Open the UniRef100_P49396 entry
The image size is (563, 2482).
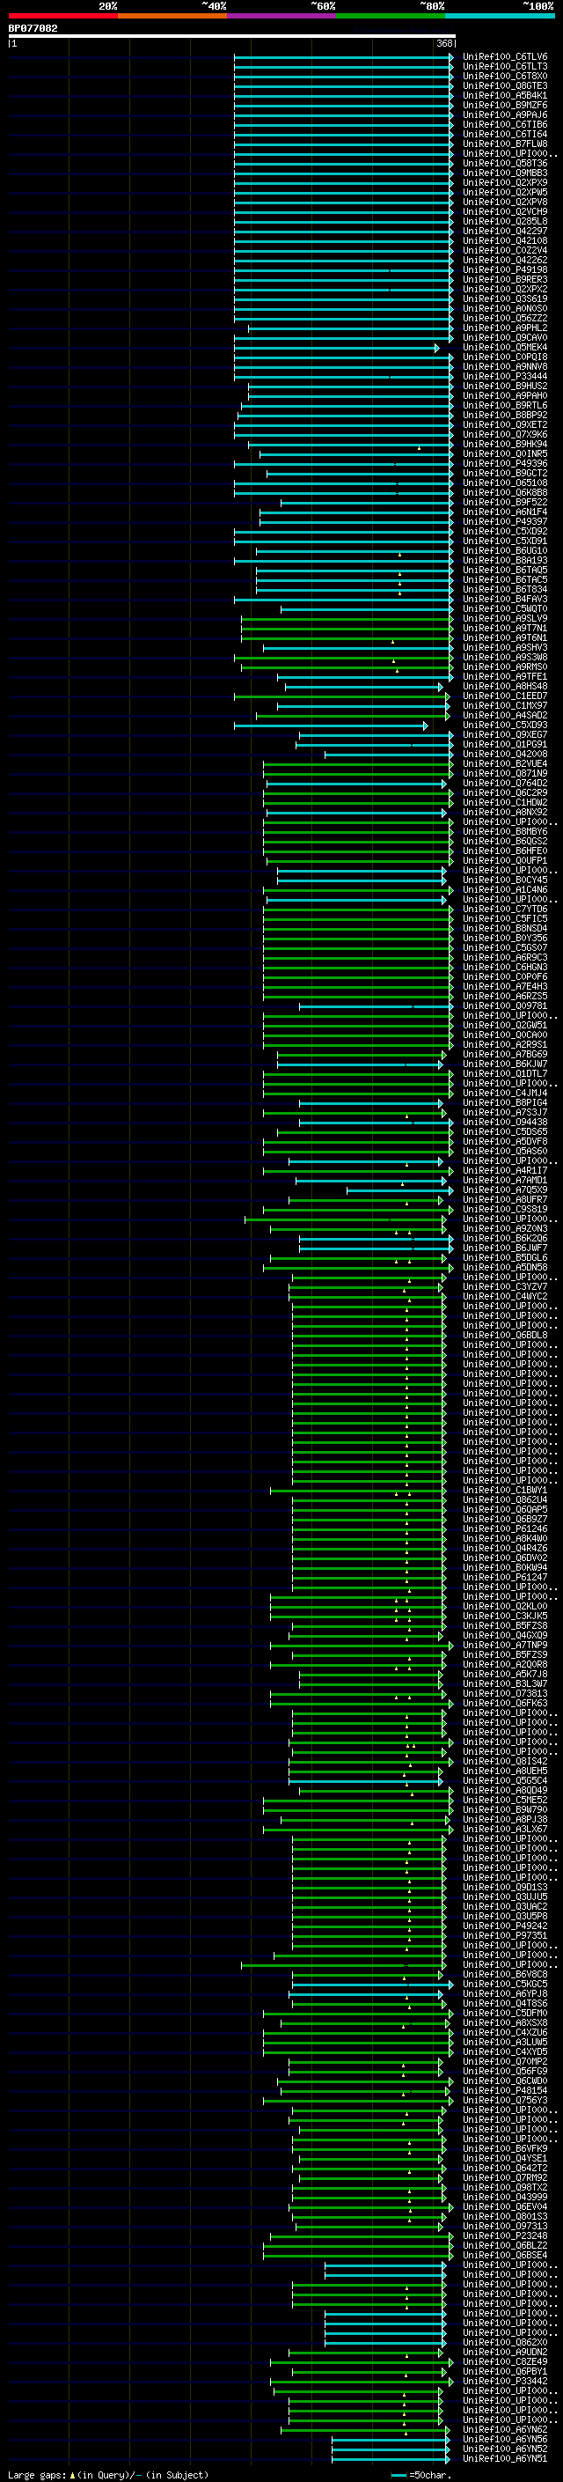coord(505,463)
